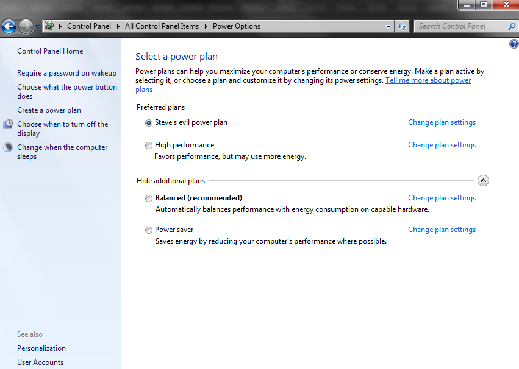Open Help via the blue question mark
Screen dimensions: 519x369
coord(513,44)
